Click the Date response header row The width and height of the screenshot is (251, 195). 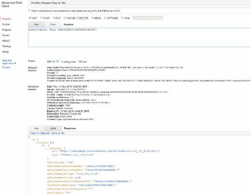(67, 86)
